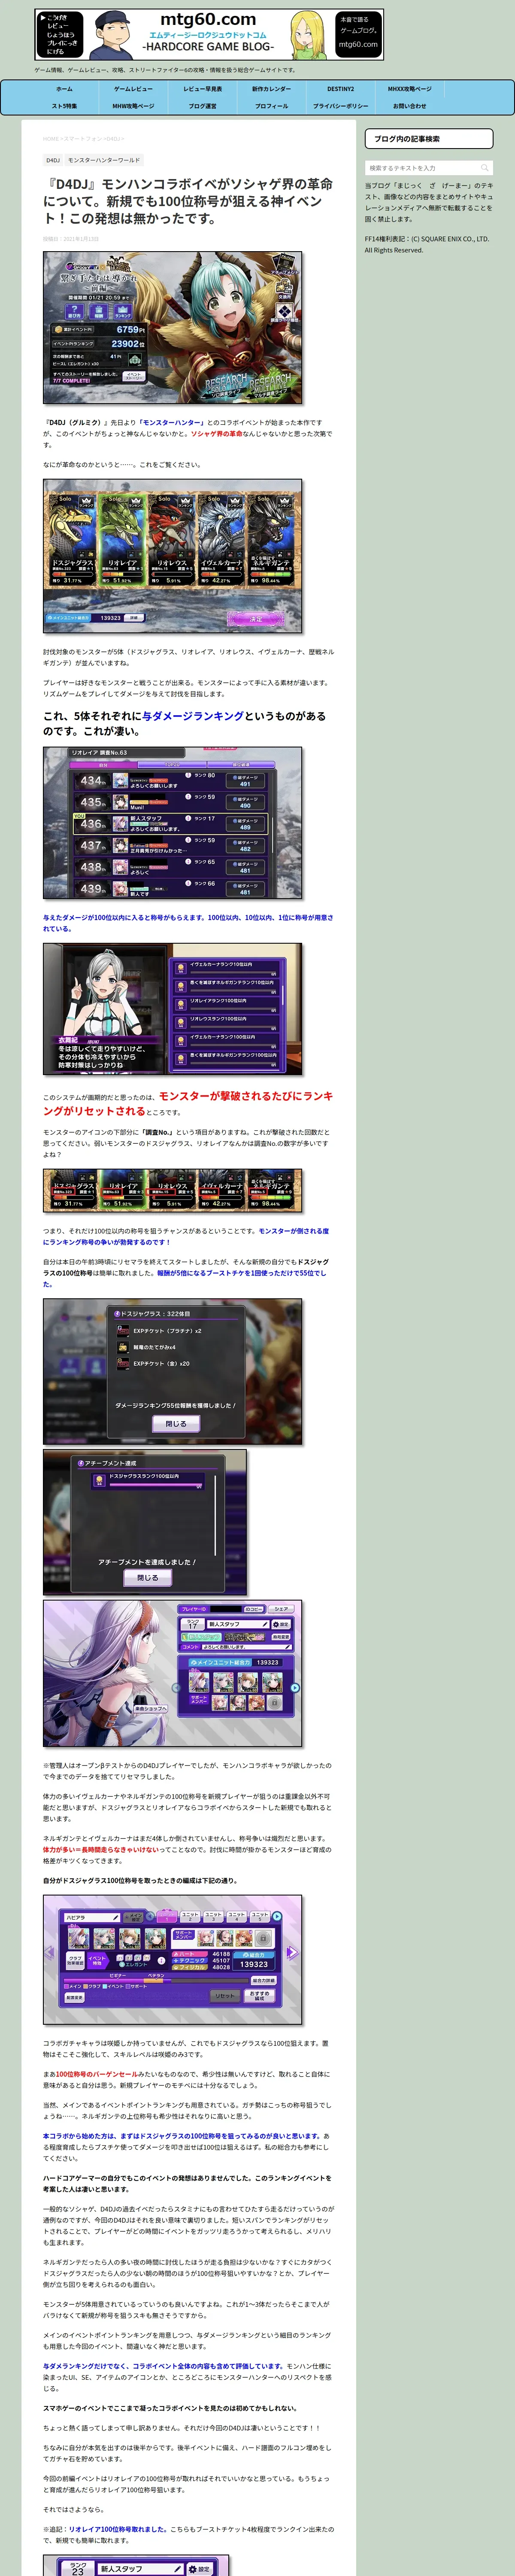Open the リオレイア damage ranking screenshot

pos(172,823)
